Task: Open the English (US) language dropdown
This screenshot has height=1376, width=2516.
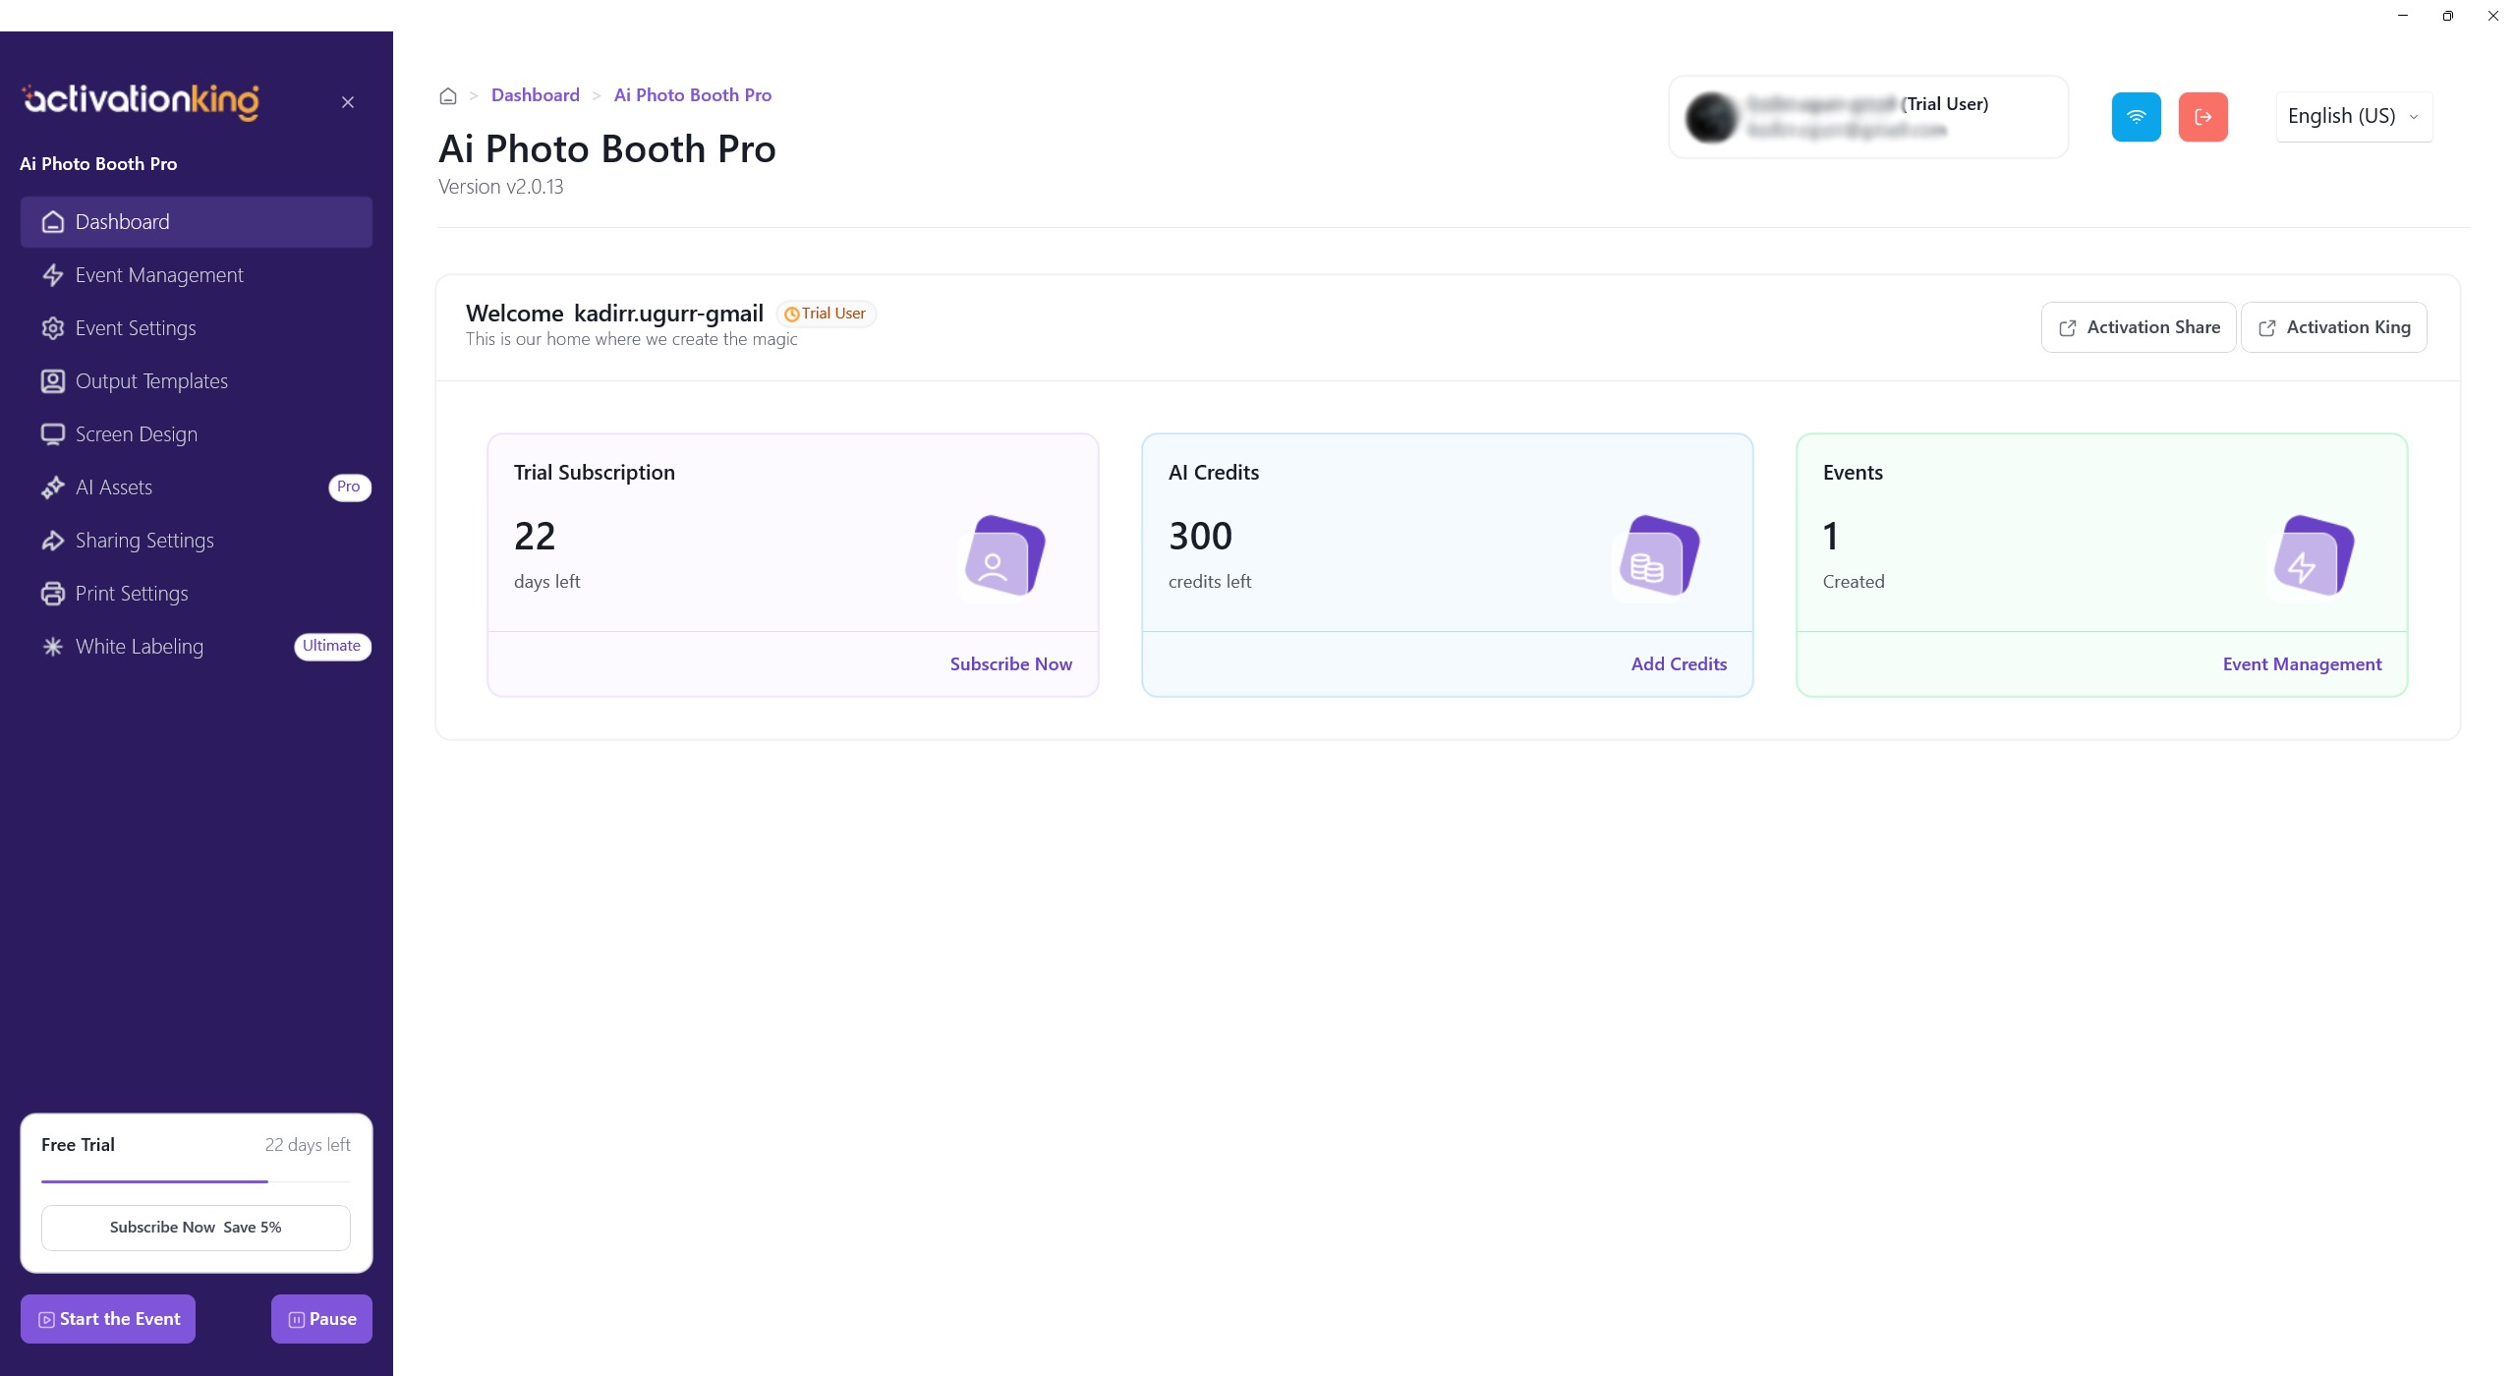Action: (2353, 116)
